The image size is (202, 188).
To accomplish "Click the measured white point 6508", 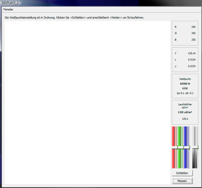I will [x=185, y=89].
